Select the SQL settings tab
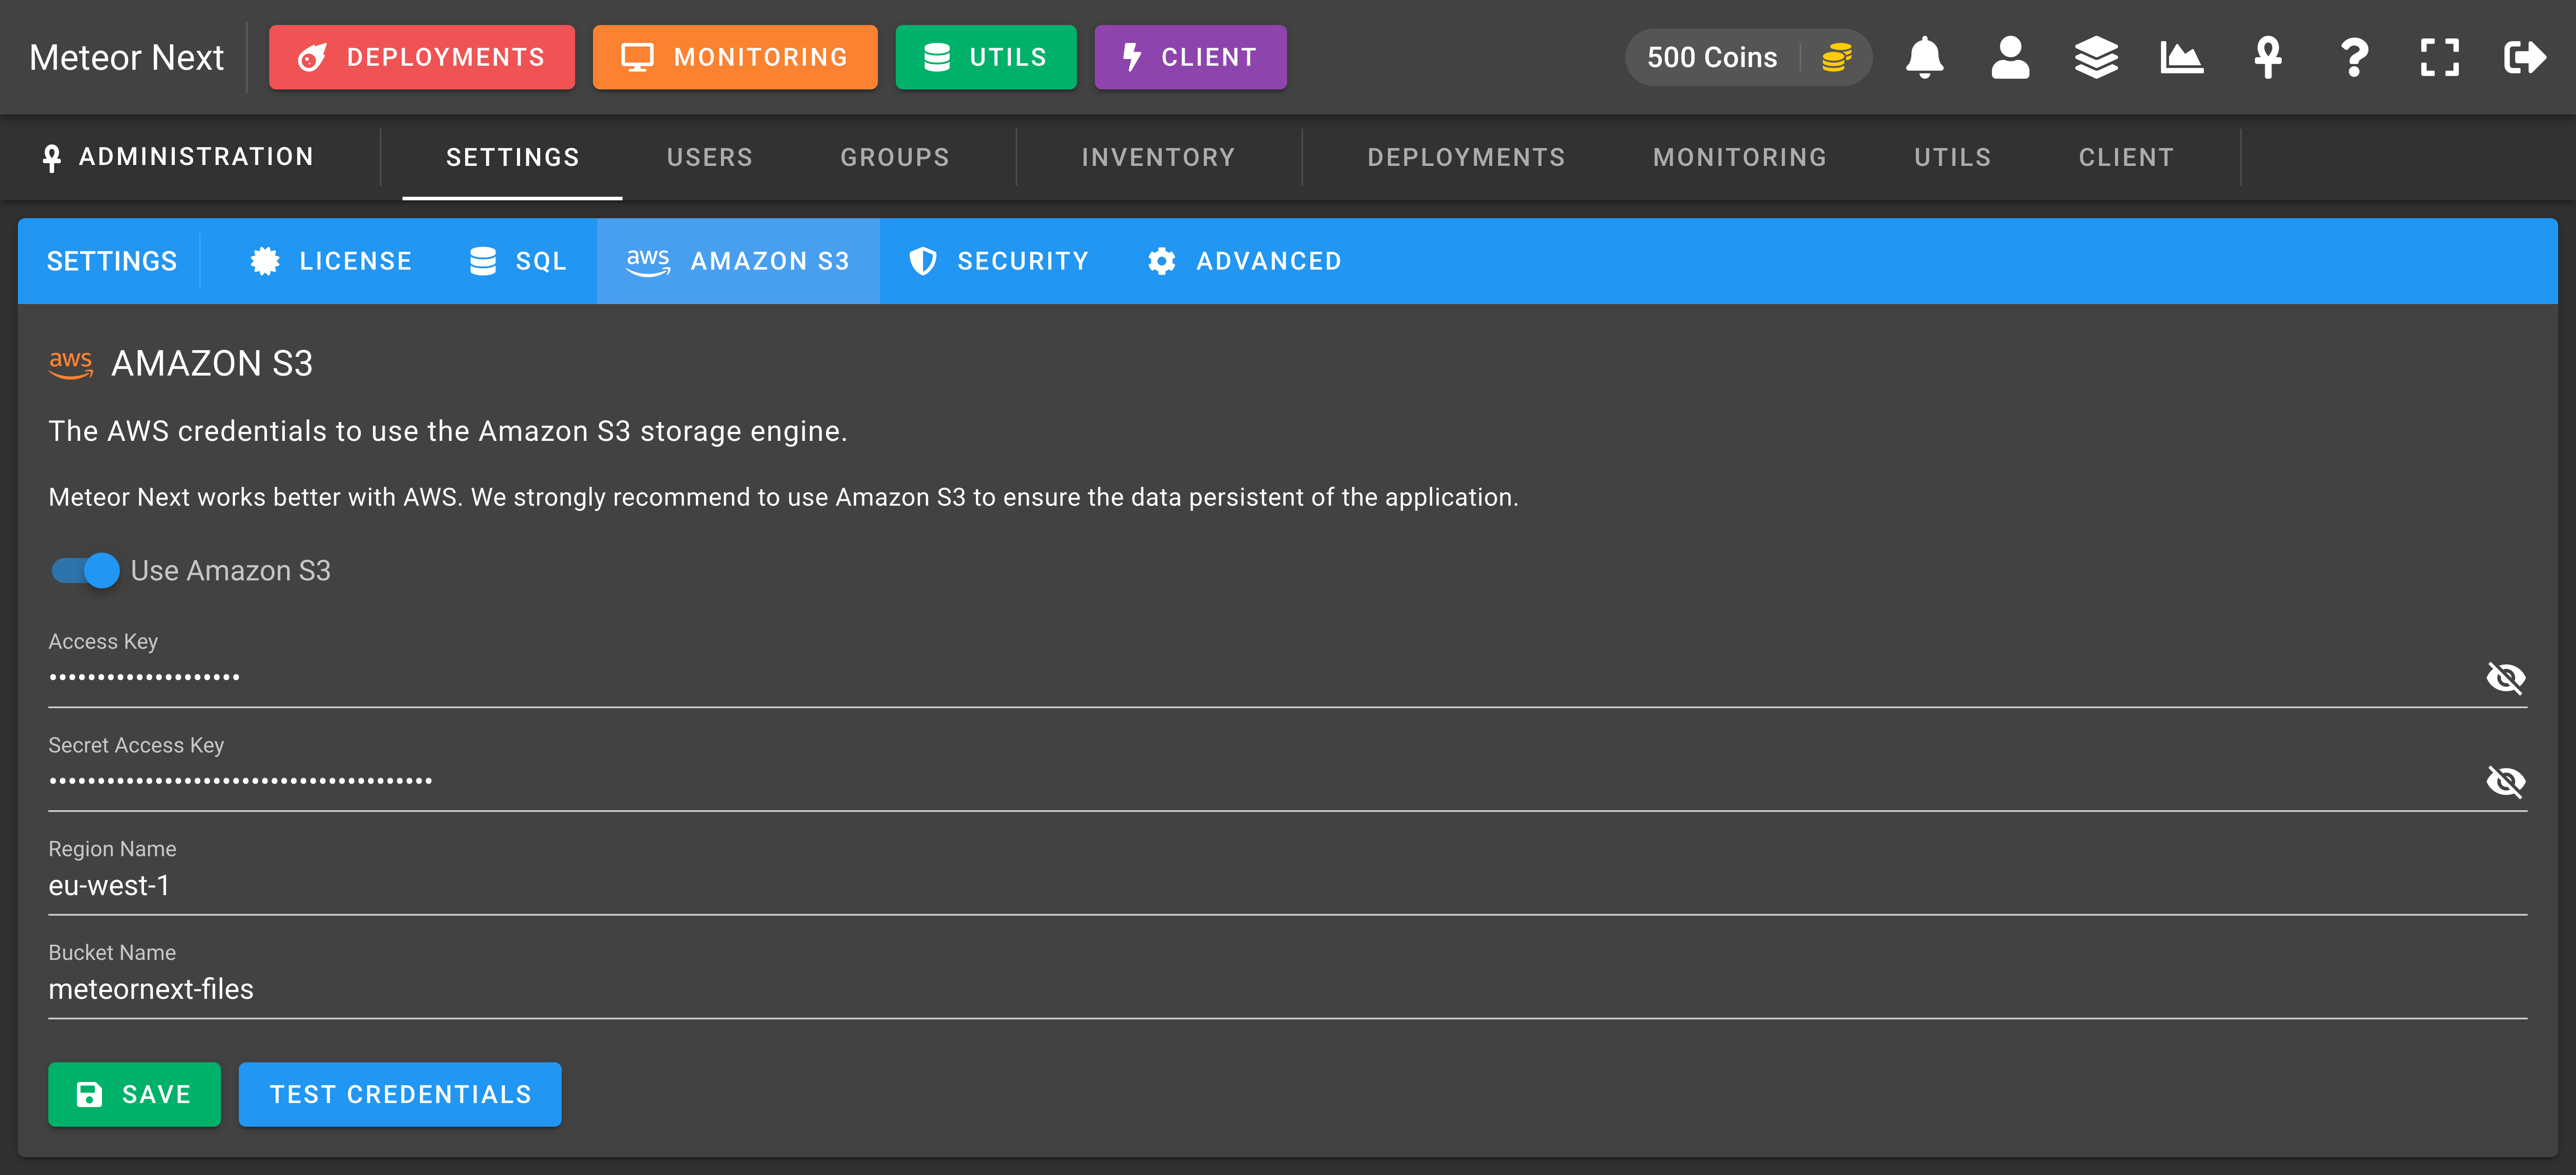 pos(518,261)
